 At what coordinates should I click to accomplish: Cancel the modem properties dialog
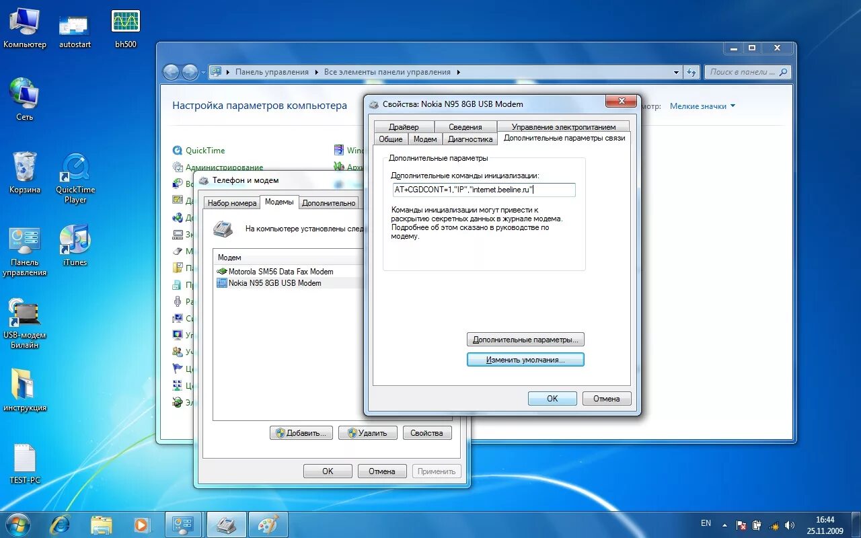(x=606, y=398)
